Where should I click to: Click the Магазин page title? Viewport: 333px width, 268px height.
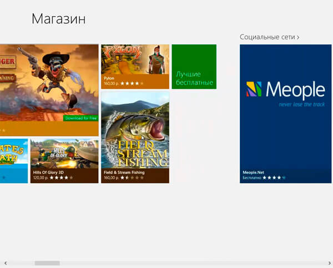[x=59, y=19]
